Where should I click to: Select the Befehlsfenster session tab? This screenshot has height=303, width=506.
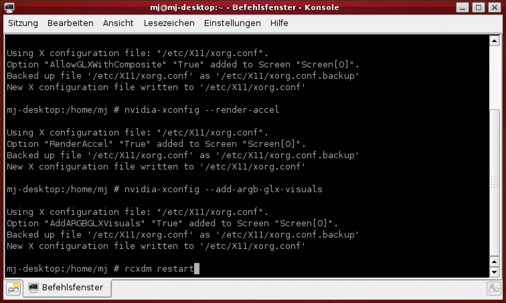67,288
